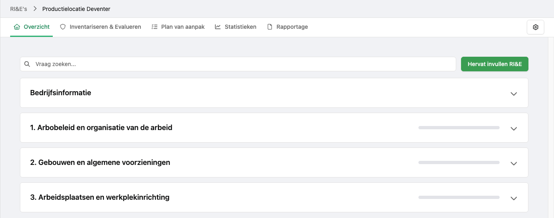Navigate to the RI&E's breadcrumb link
Screen dimensions: 554x218
[x=19, y=9]
